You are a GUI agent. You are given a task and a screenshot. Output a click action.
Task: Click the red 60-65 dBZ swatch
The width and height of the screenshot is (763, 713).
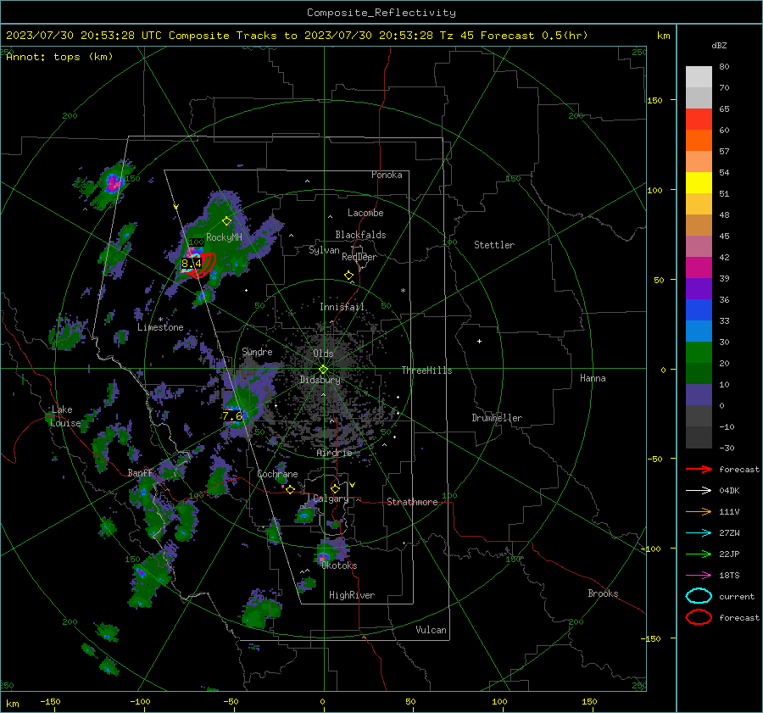click(x=699, y=120)
